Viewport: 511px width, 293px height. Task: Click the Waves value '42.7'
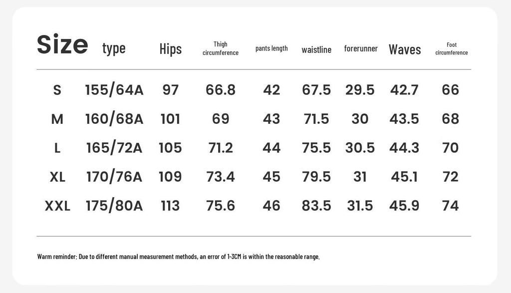click(404, 90)
